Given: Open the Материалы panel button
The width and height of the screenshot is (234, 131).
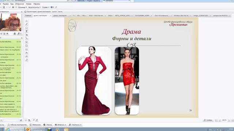Looking at the screenshot, I should coord(35,125).
